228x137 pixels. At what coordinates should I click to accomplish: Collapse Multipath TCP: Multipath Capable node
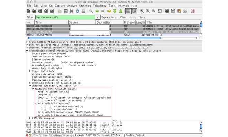click(x=33, y=89)
